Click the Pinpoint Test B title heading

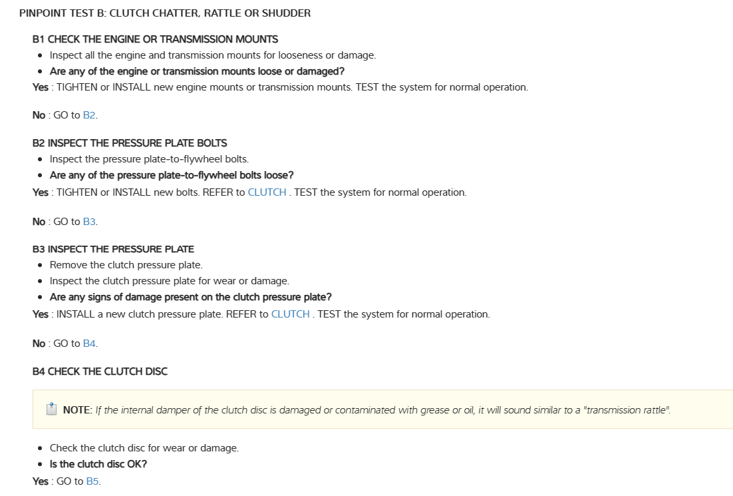point(165,13)
